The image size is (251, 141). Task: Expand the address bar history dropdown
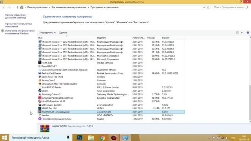[204, 7]
